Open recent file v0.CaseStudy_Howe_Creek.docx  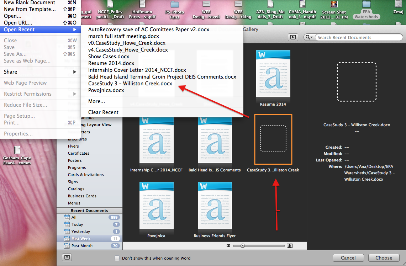pyautogui.click(x=162, y=43)
